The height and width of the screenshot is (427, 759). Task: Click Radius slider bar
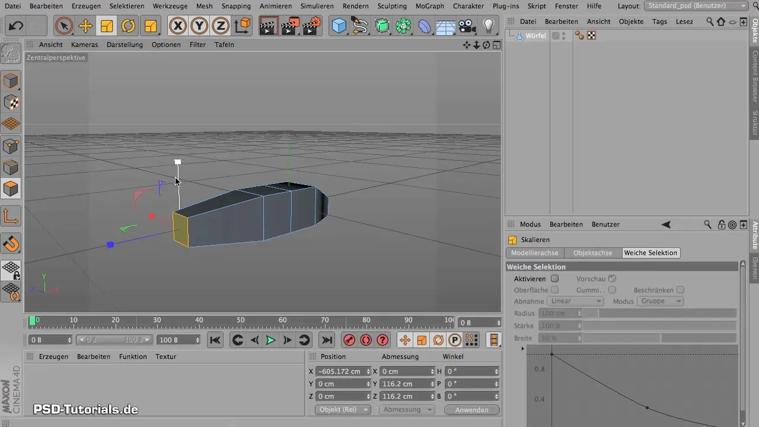click(660, 313)
